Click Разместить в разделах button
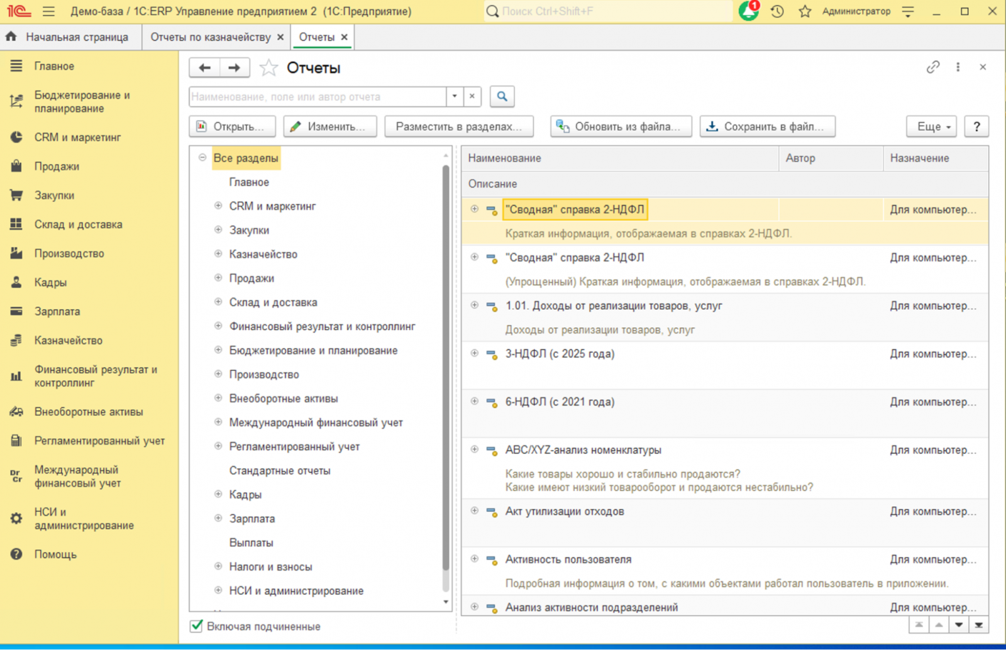 tap(459, 126)
